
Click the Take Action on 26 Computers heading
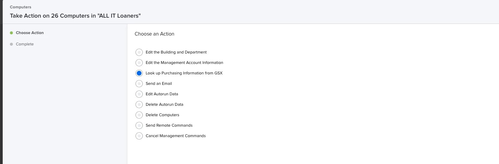(x=75, y=16)
